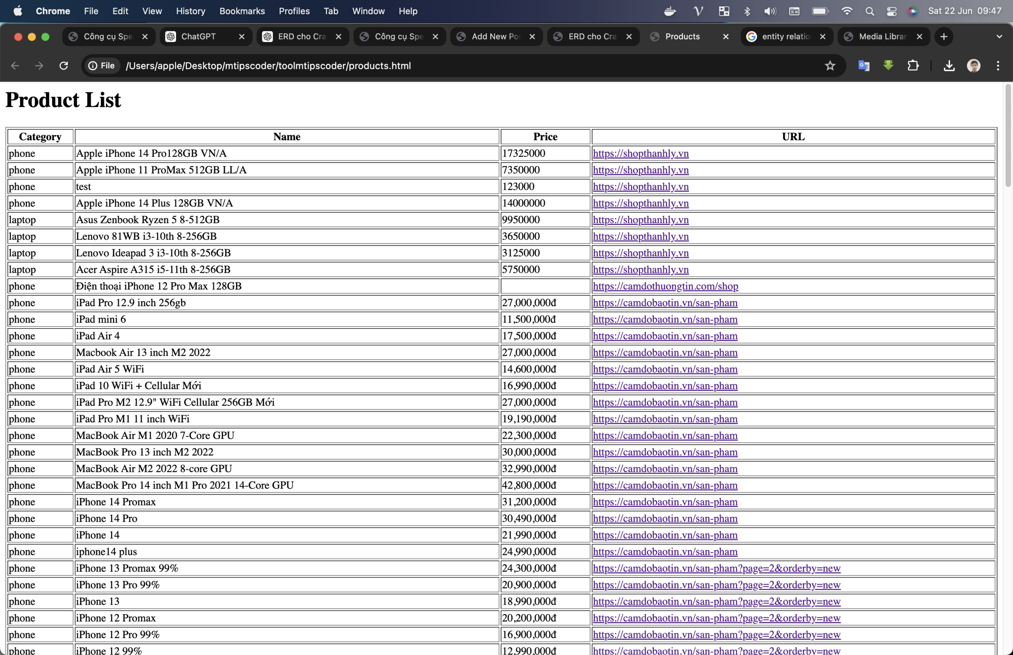The image size is (1013, 655).
Task: Open the volume control in menu bar
Action: [770, 11]
